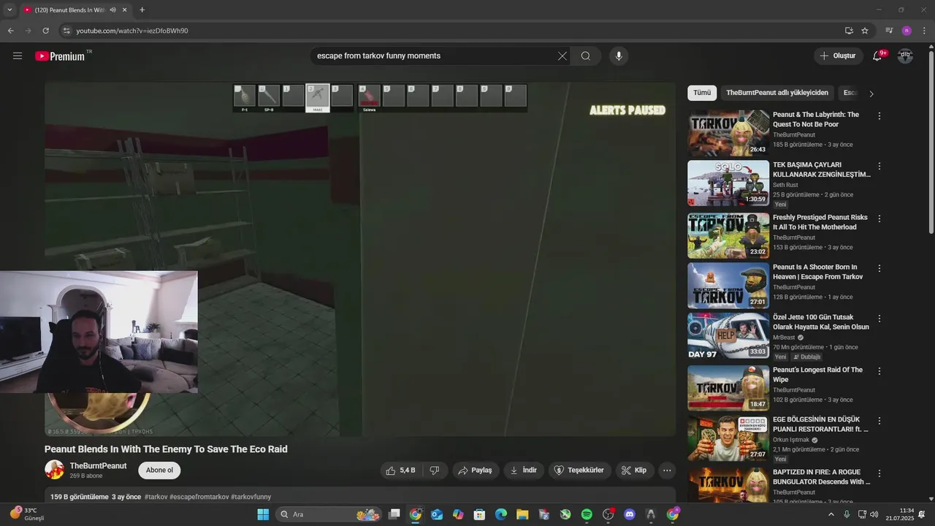935x526 pixels.
Task: Share video with 'Paylaş' button
Action: (x=475, y=470)
